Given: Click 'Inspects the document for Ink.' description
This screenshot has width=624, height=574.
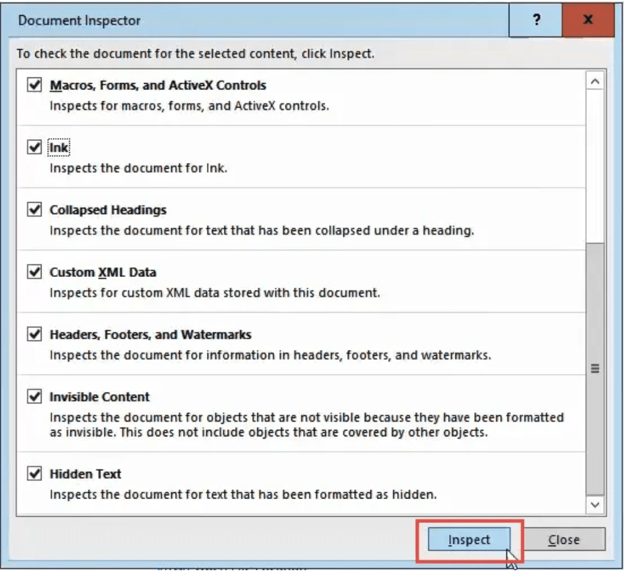Looking at the screenshot, I should (138, 168).
